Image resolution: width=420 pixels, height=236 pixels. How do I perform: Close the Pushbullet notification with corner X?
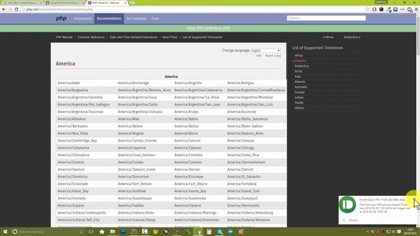(414, 199)
